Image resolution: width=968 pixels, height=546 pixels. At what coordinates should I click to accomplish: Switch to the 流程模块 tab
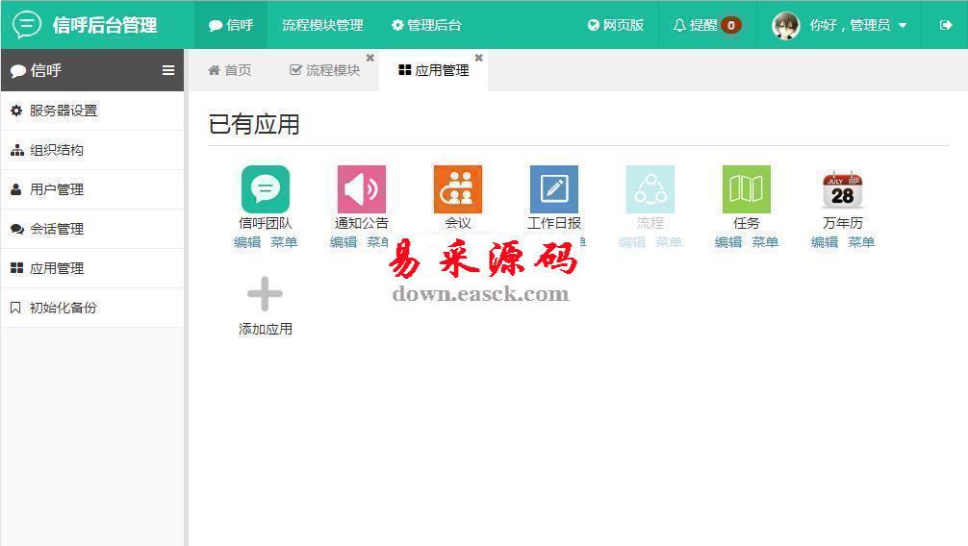[x=325, y=70]
